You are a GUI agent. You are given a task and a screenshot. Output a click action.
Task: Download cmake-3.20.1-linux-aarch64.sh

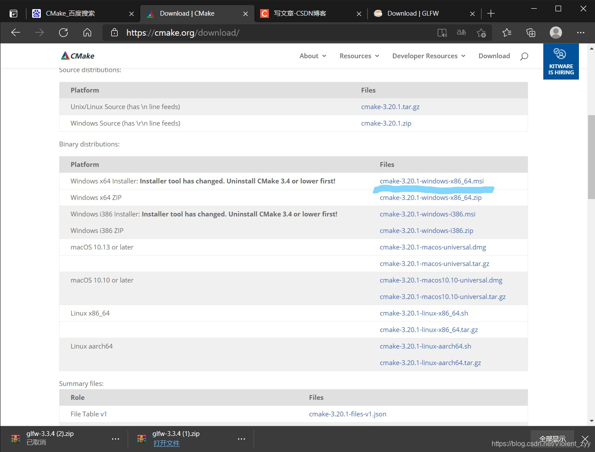[425, 346]
